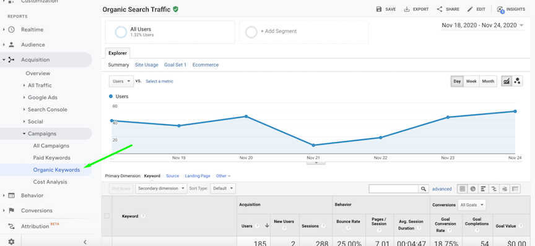Select the pivot table view icon
Screen dimensions: 535x246
pos(515,188)
